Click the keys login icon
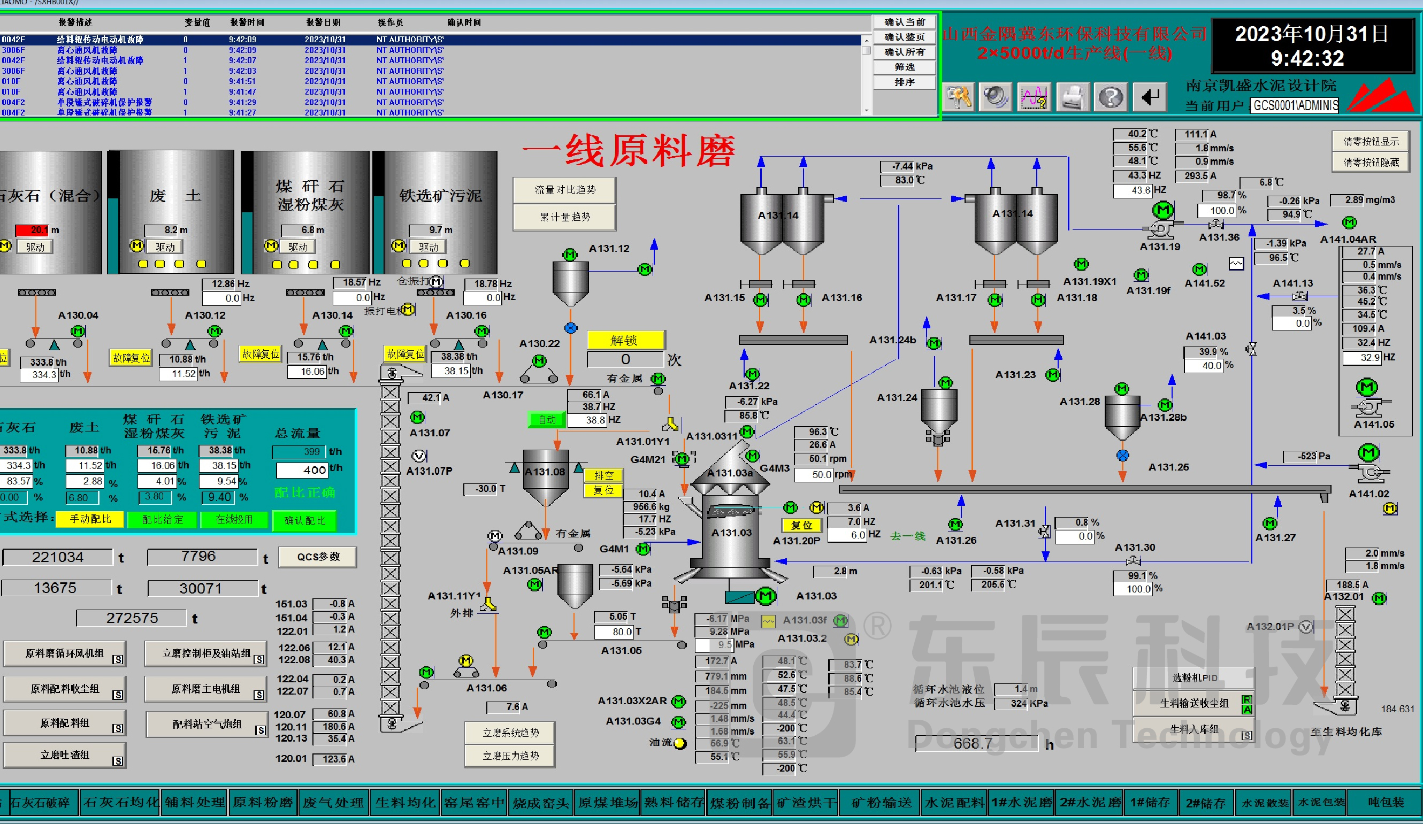The image size is (1423, 824). pyautogui.click(x=958, y=97)
